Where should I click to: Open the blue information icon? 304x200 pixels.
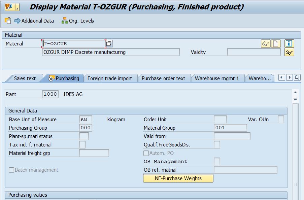(x=289, y=44)
